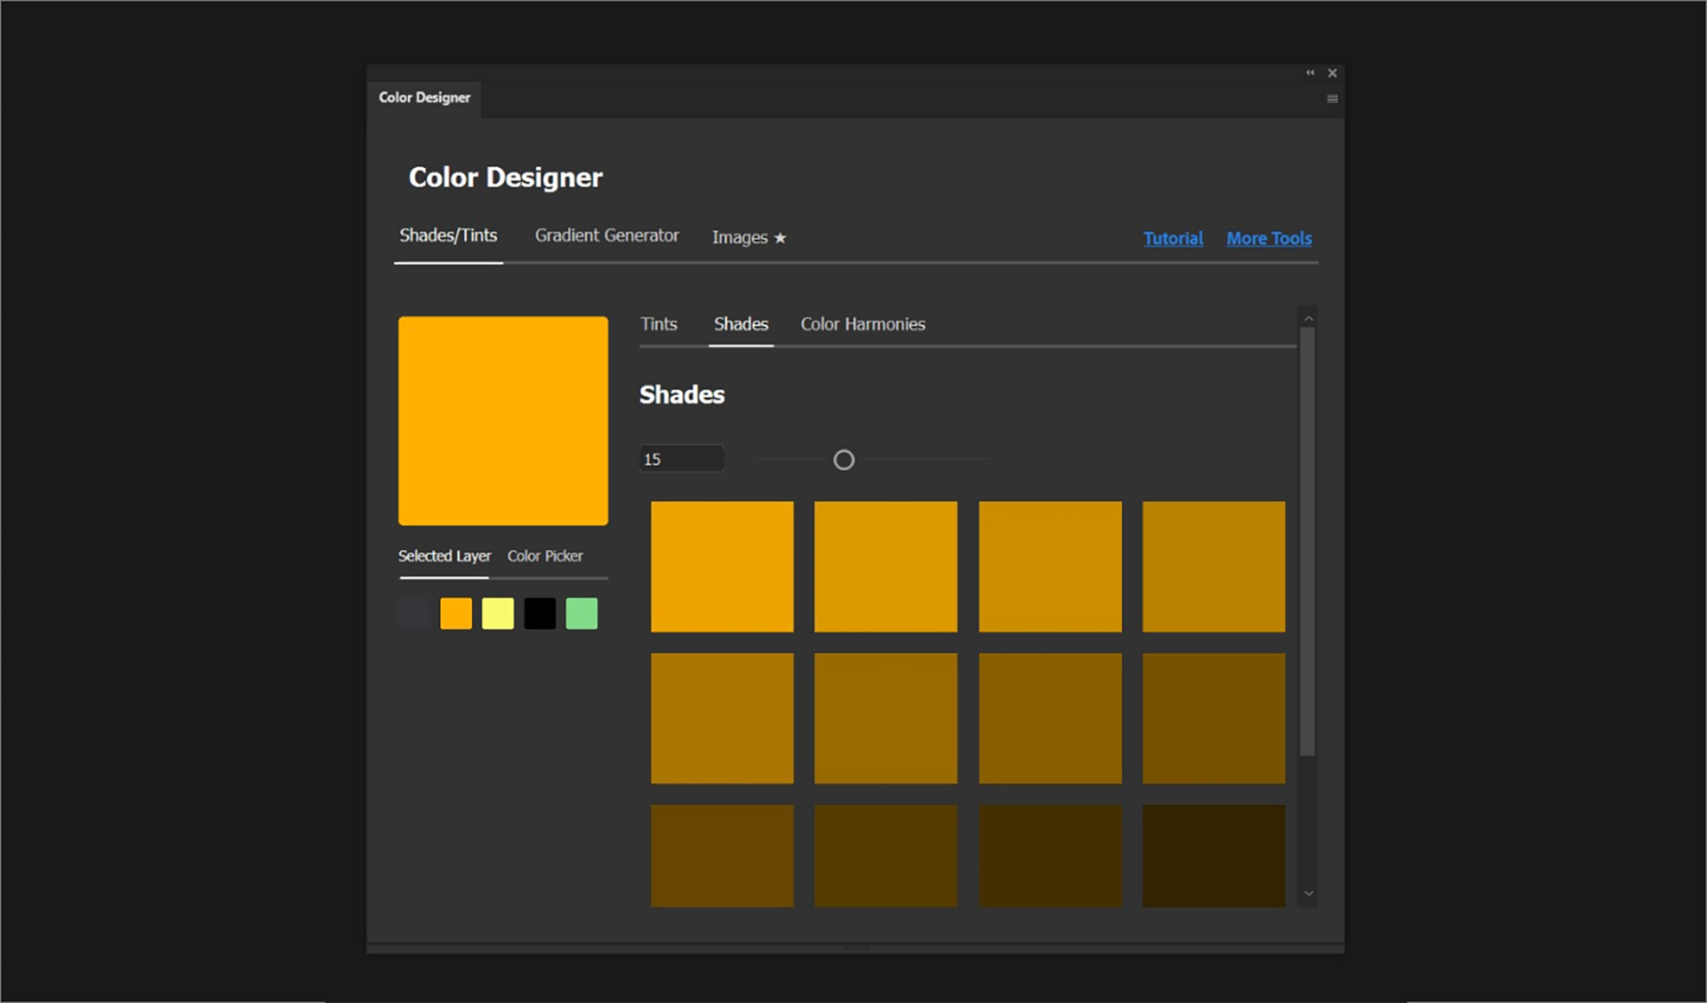The image size is (1707, 1003).
Task: Select the Tints sub-tab
Action: click(659, 324)
